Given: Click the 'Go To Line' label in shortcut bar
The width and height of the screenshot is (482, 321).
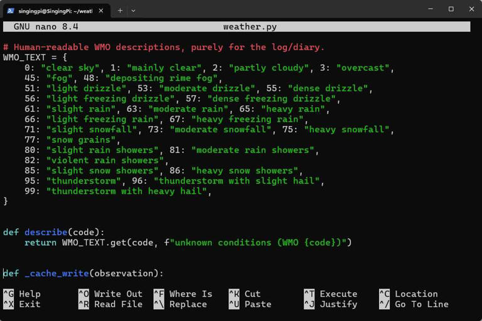Looking at the screenshot, I should point(422,305).
